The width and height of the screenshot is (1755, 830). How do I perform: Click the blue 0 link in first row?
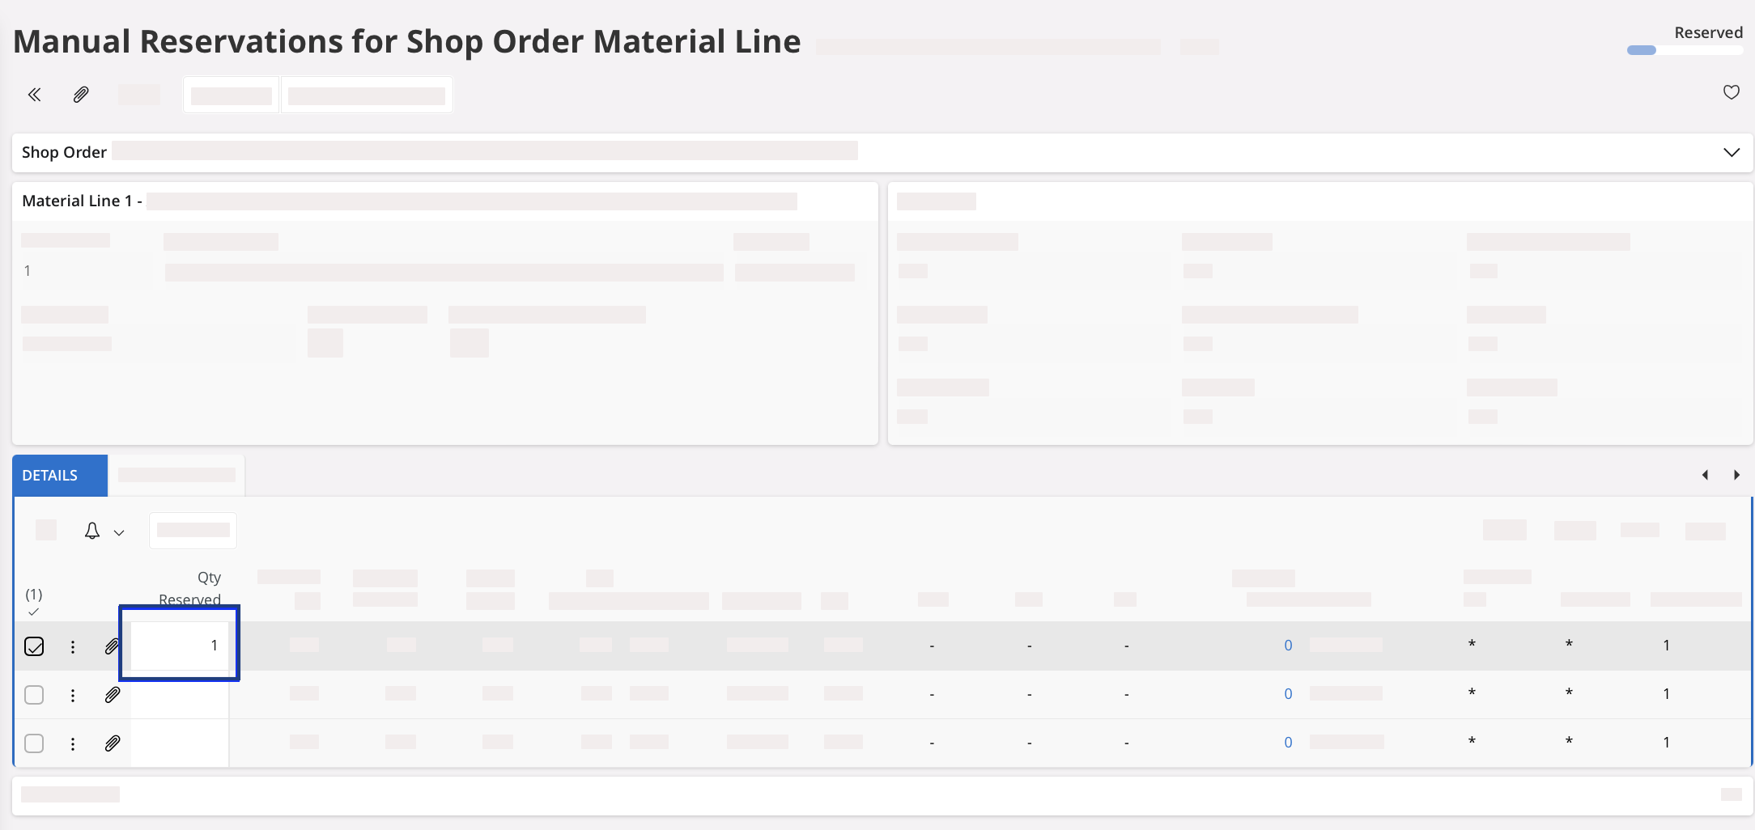1288,646
